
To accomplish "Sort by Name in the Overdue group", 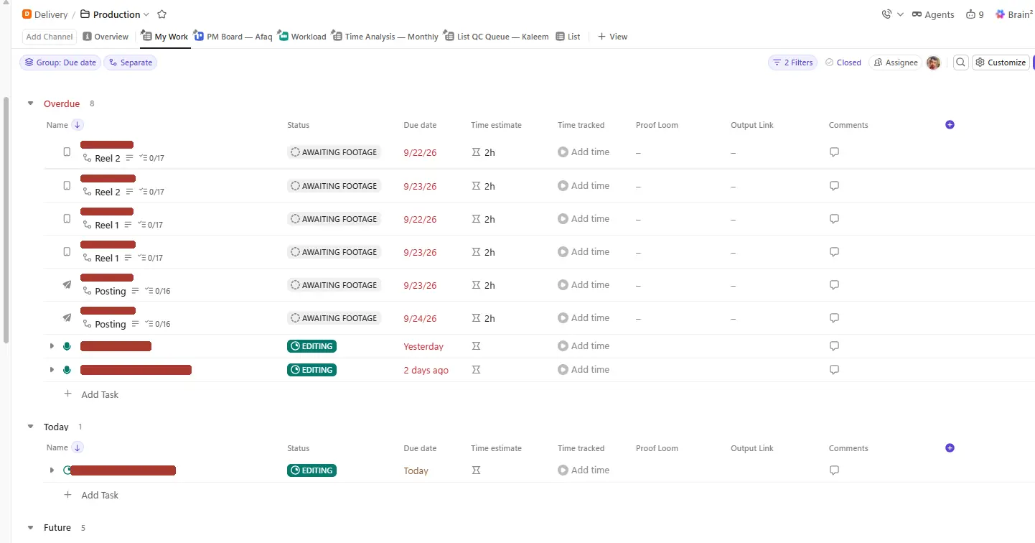I will coord(78,125).
